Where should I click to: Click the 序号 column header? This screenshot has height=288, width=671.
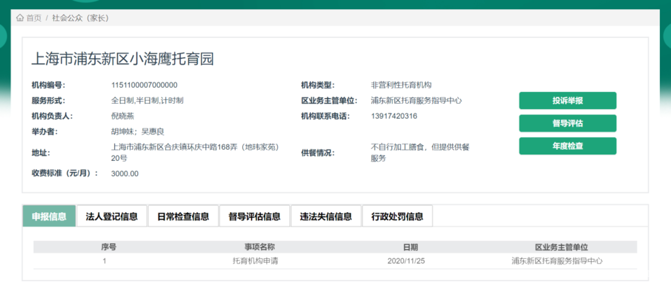click(x=109, y=247)
